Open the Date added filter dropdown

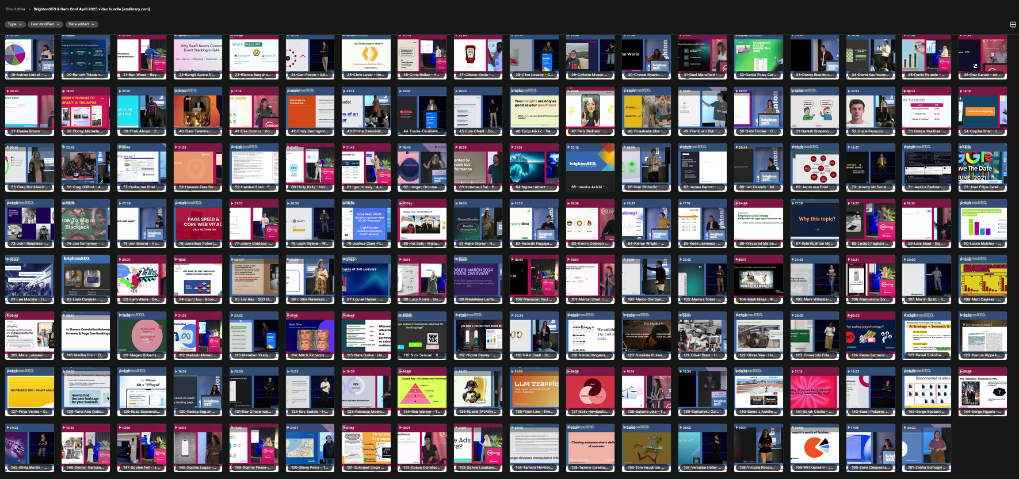81,24
